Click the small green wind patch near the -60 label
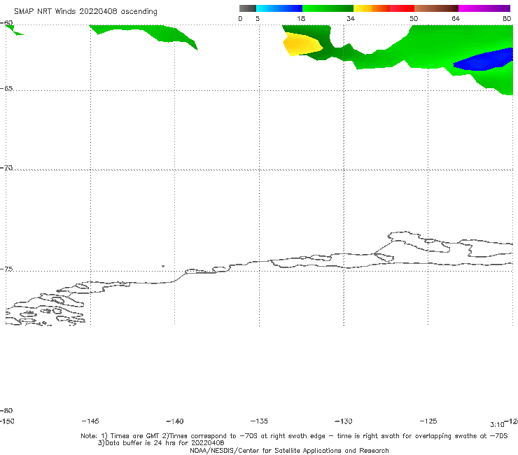518x455 pixels. (x=14, y=30)
